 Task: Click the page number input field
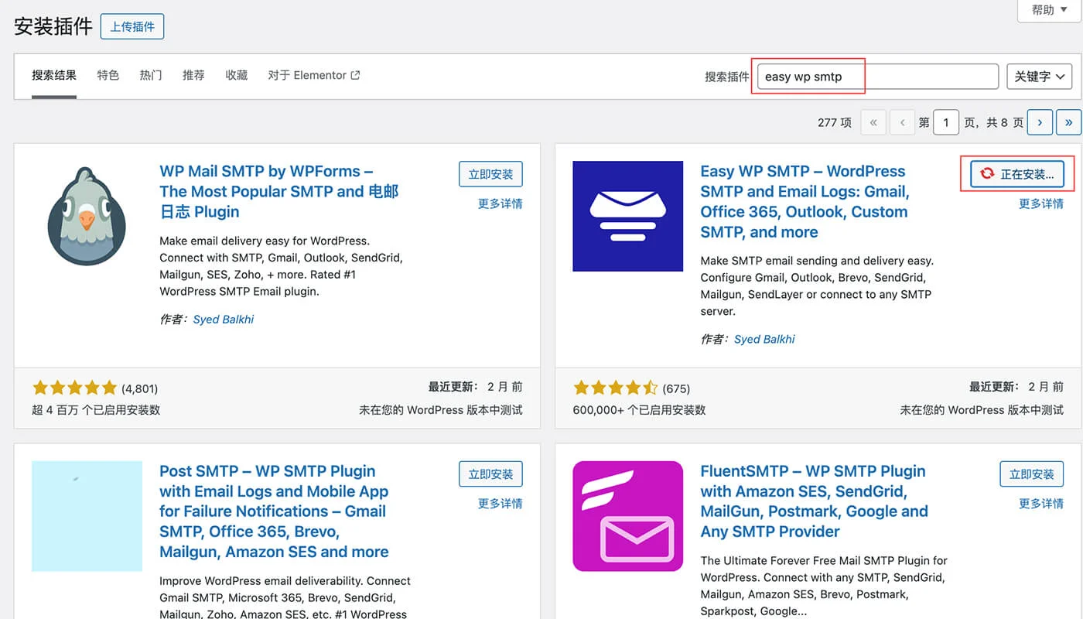(x=946, y=122)
